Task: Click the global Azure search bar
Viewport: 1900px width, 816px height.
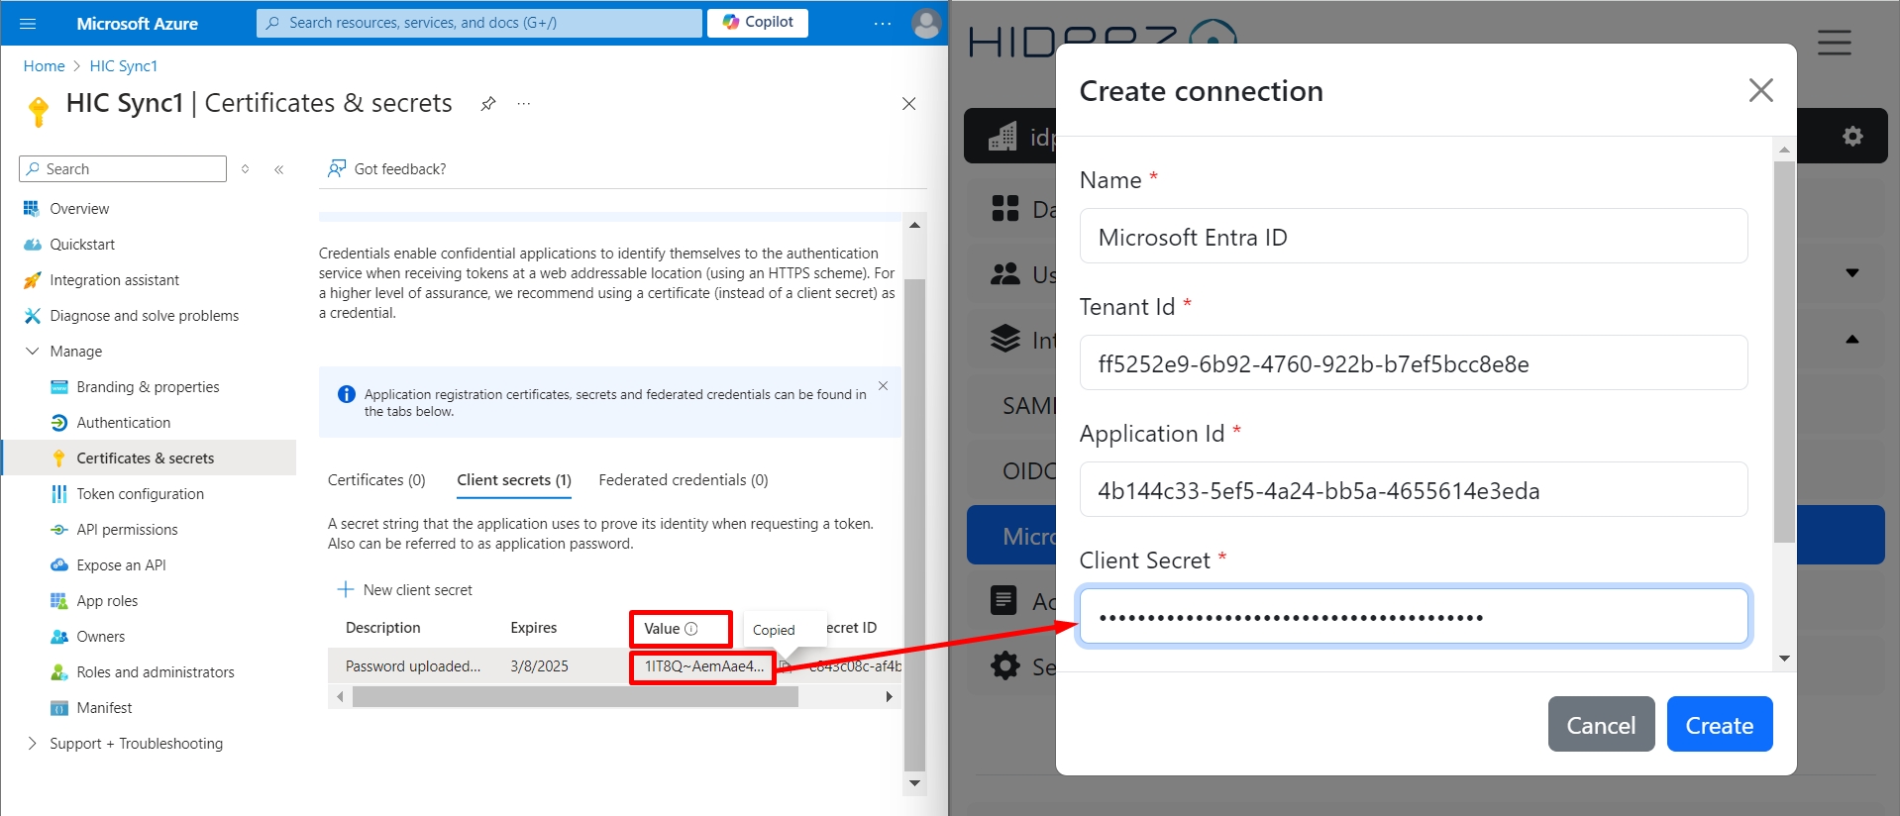Action: 479,23
